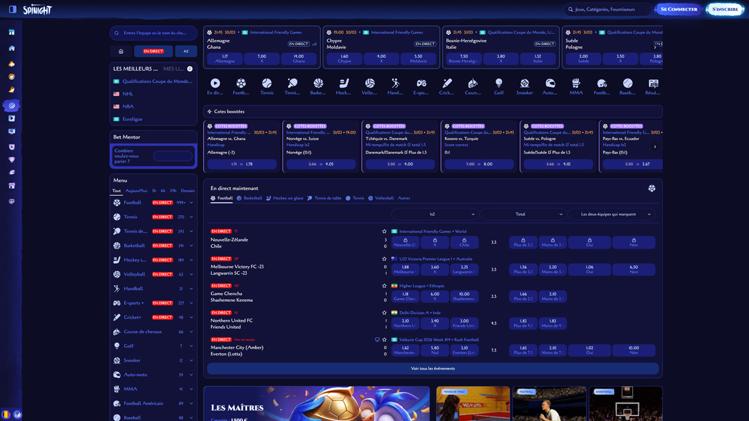Click 'Voir tous les événements' button
Screen dimensions: 749x421
[433, 369]
